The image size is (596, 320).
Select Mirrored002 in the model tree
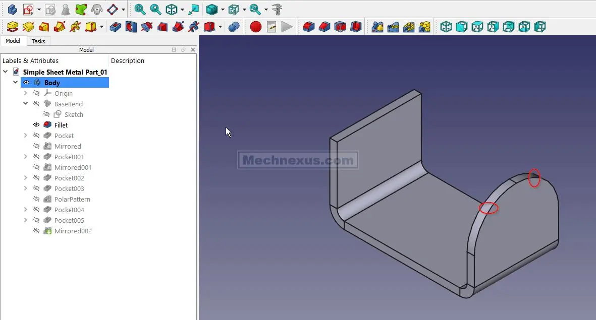pos(73,231)
